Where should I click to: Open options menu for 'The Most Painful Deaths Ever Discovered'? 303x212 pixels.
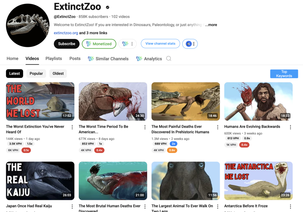[x=217, y=127]
